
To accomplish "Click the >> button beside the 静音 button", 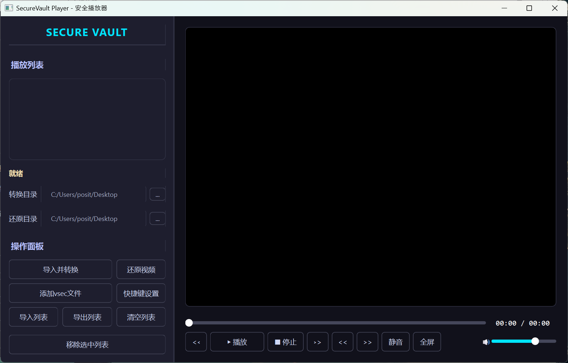I will click(x=367, y=342).
